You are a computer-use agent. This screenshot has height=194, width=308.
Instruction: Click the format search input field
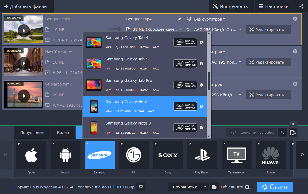[252, 132]
